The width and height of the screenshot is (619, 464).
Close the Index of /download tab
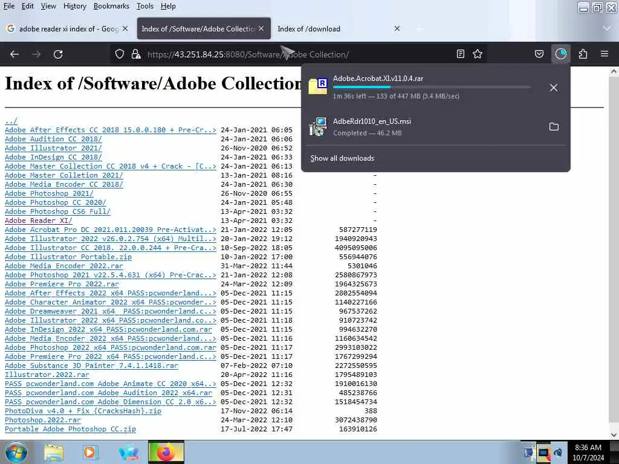pyautogui.click(x=397, y=28)
